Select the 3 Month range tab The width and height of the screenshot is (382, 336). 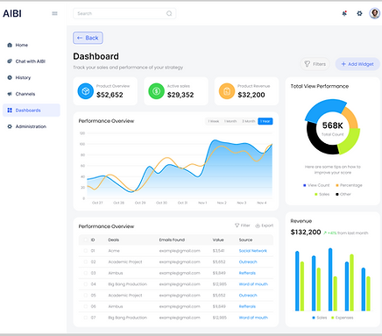tap(249, 121)
